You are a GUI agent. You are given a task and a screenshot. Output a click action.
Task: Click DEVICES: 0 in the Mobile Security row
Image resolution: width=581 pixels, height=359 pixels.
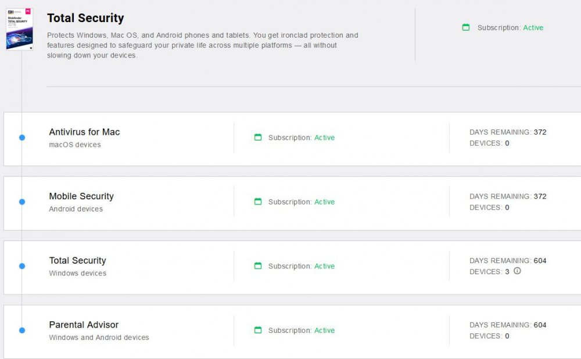tap(489, 207)
